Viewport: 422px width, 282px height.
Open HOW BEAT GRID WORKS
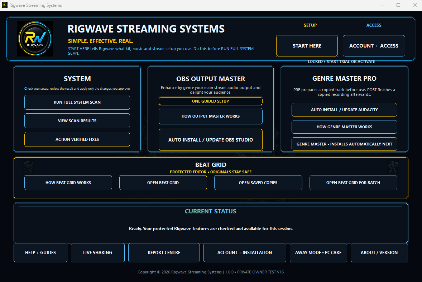(x=68, y=183)
